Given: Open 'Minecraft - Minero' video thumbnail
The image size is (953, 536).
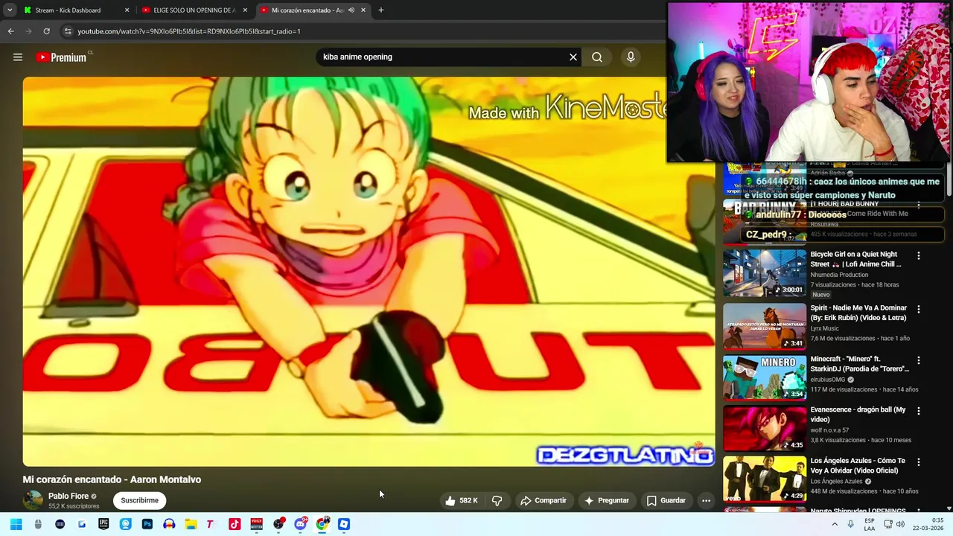Looking at the screenshot, I should coord(765,377).
